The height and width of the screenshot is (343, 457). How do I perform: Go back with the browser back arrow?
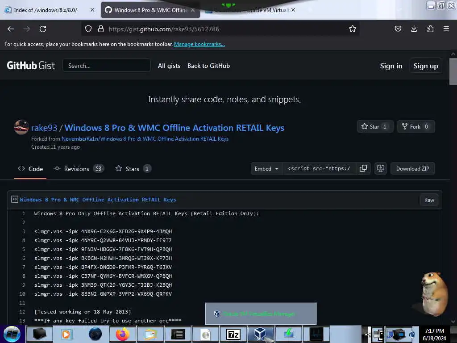pyautogui.click(x=11, y=29)
